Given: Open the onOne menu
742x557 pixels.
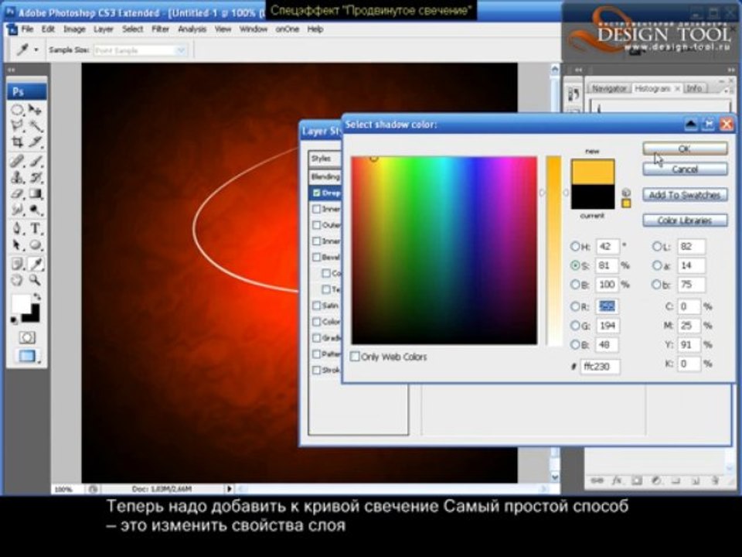Looking at the screenshot, I should pyautogui.click(x=288, y=29).
